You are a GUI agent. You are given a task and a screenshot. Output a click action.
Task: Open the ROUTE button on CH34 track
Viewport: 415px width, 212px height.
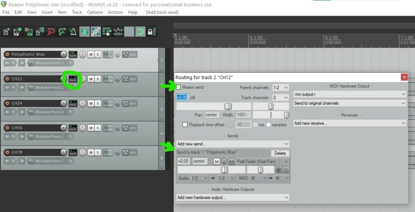73,103
